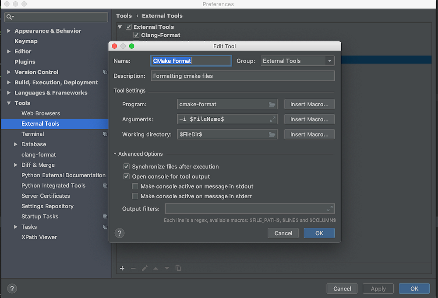Expand the Arguments field editor
Viewport: 438px width, 298px height.
(272, 119)
